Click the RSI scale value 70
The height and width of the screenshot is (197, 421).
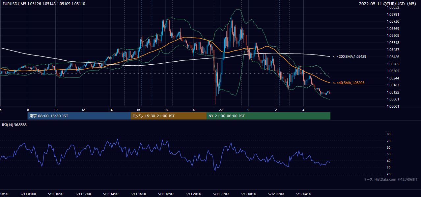click(388, 141)
